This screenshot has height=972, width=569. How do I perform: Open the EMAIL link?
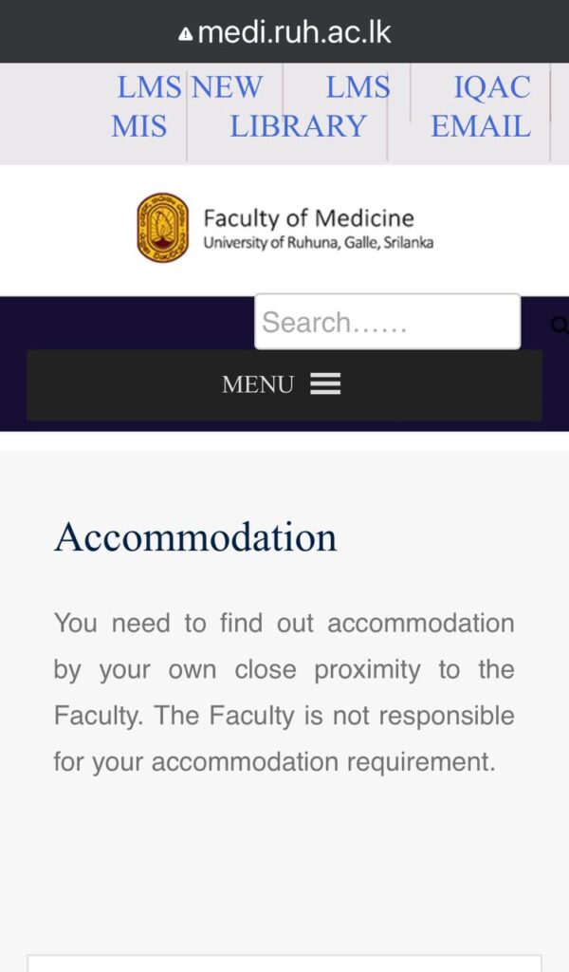click(x=481, y=126)
